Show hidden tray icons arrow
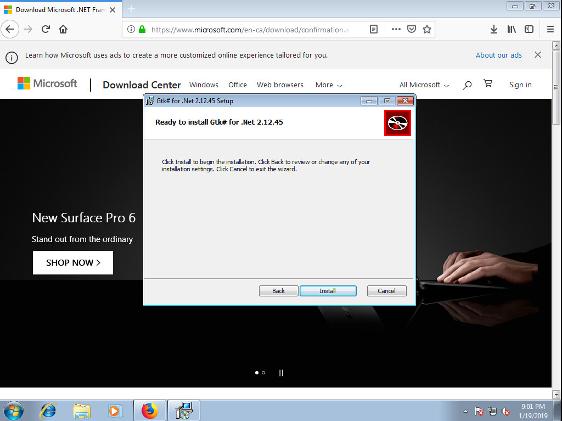 coord(465,411)
